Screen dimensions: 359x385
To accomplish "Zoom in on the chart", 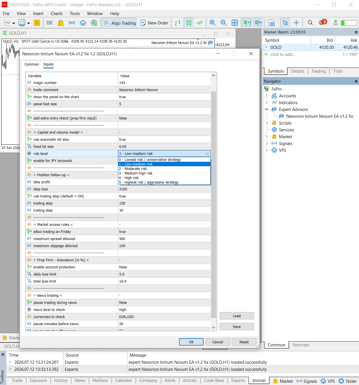I will 212,23.
